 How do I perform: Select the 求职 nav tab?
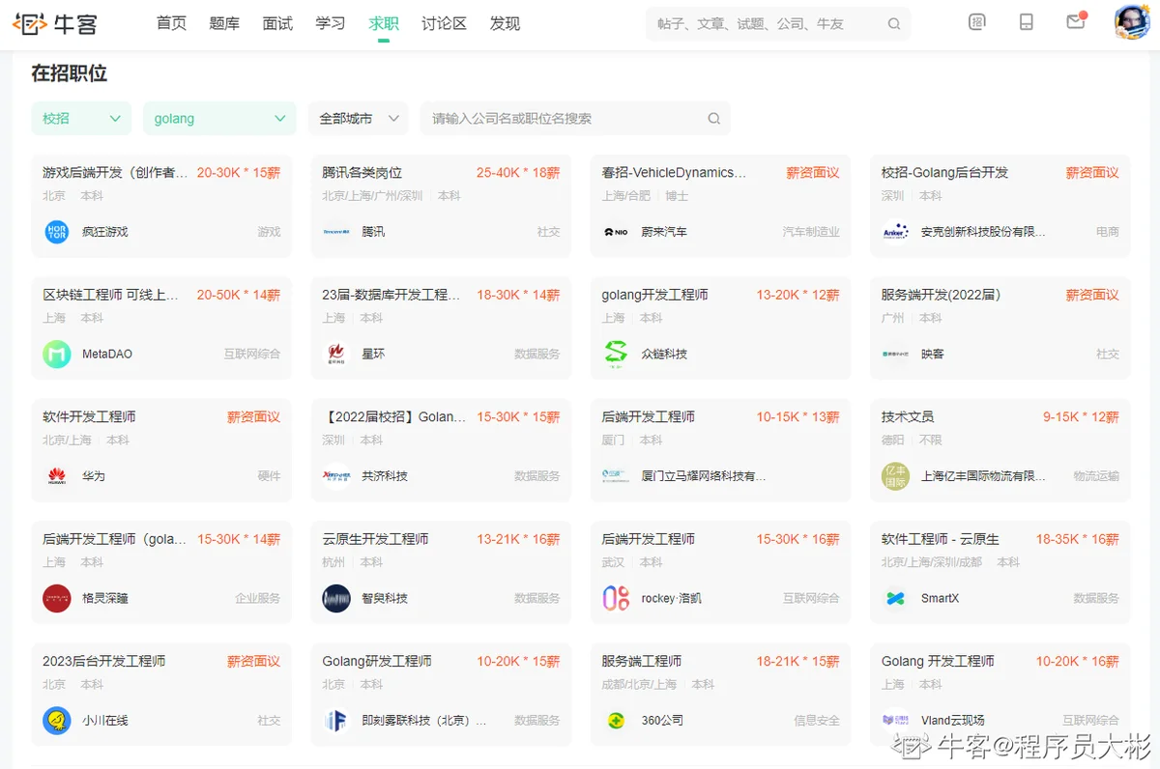[384, 23]
